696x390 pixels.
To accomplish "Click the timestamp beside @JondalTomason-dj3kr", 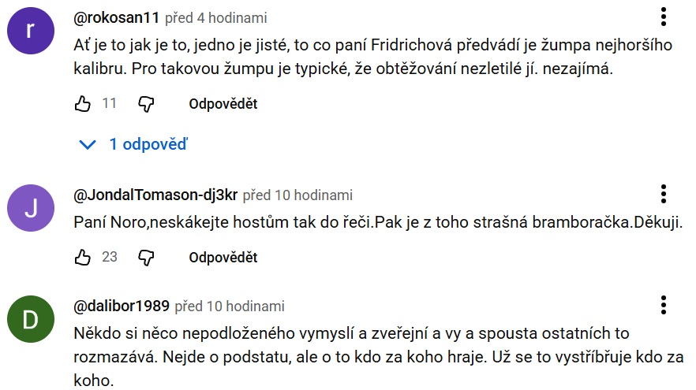I will point(297,195).
